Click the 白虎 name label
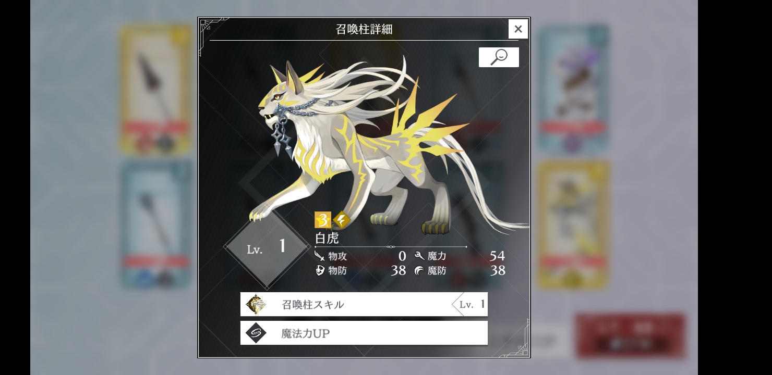Image resolution: width=772 pixels, height=375 pixels. [x=327, y=238]
